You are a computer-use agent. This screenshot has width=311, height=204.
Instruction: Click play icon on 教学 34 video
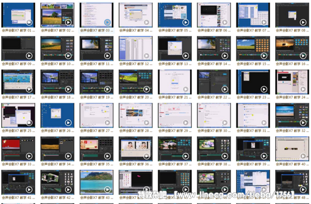pos(68,156)
